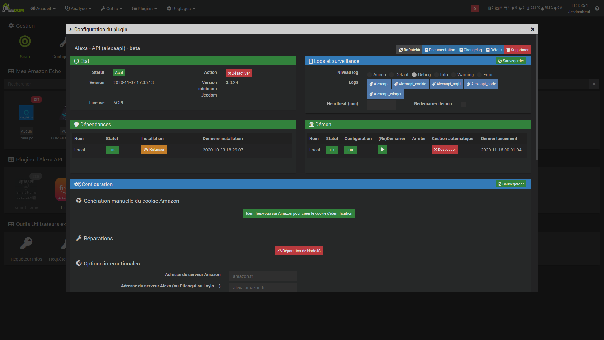Open the Alexaapi_mqtt log file
This screenshot has height=340, width=604.
pos(446,84)
